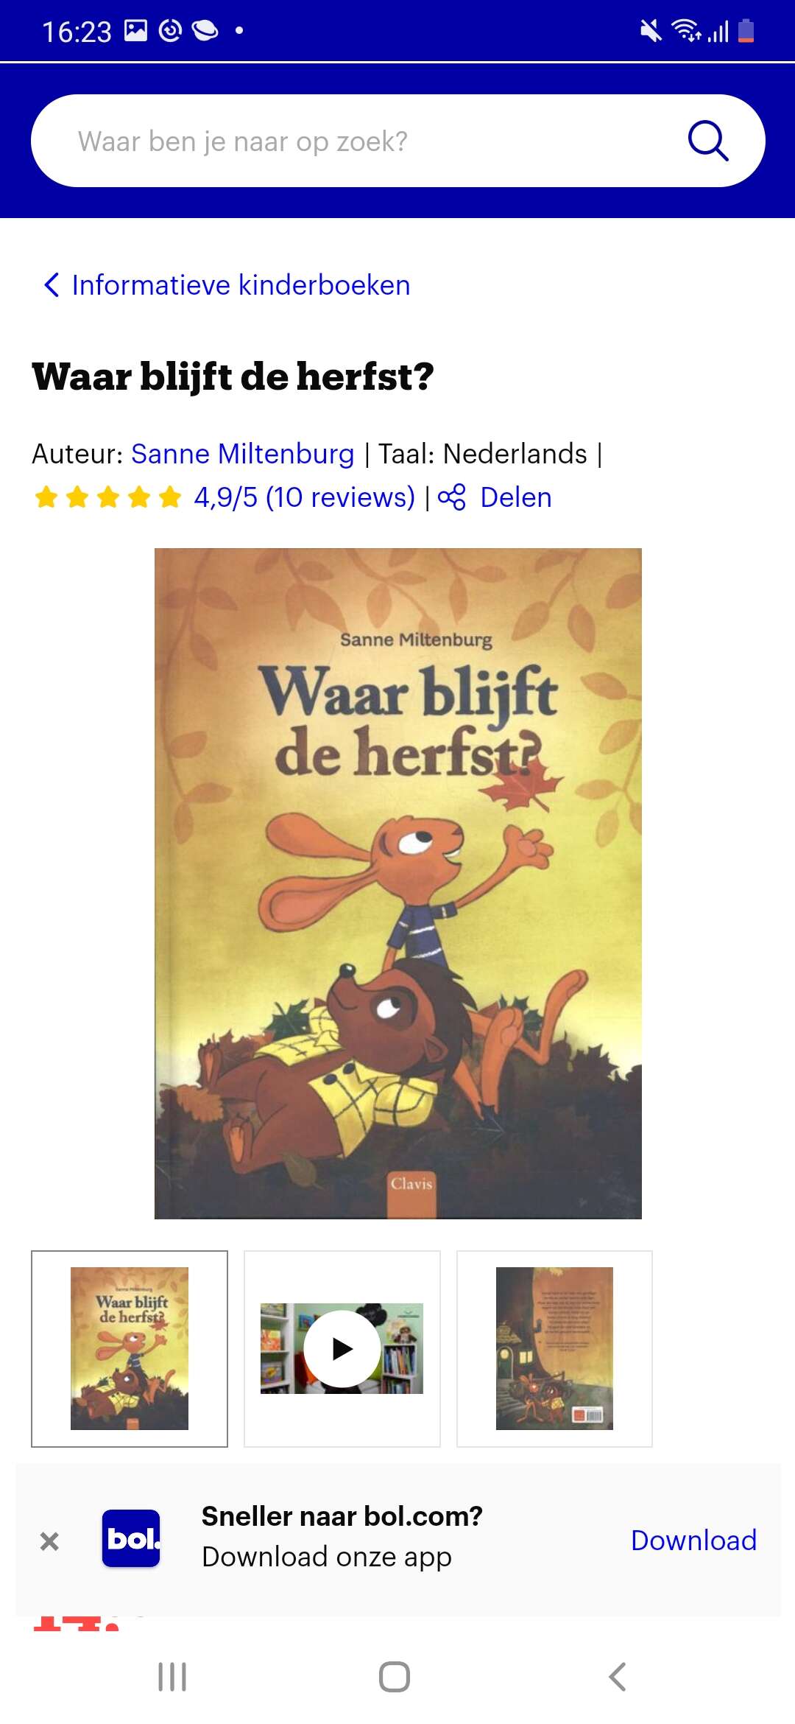This screenshot has height=1724, width=795.
Task: Tap the Delen share link
Action: [x=516, y=497]
